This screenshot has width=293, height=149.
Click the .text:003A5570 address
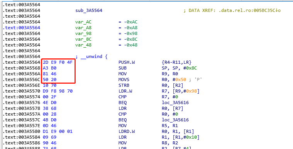click(x=21, y=91)
